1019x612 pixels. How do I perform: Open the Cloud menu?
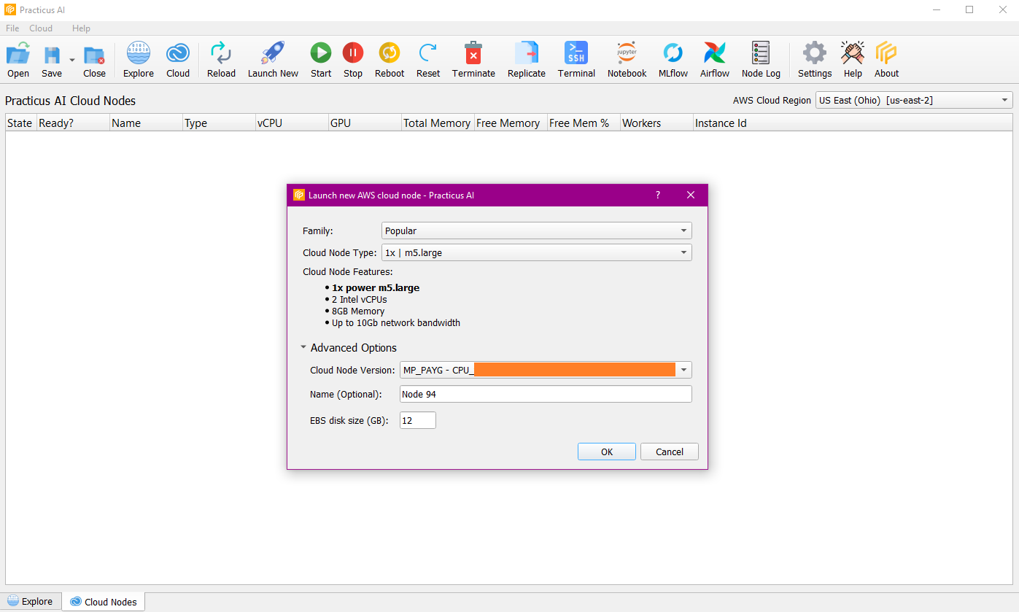pyautogui.click(x=41, y=28)
